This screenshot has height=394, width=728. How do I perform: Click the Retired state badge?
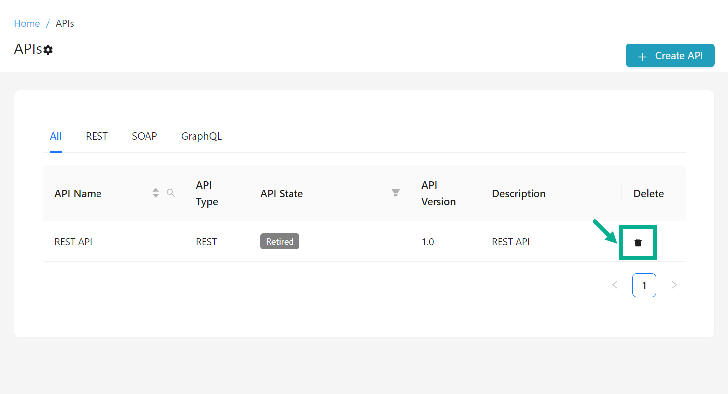point(280,242)
